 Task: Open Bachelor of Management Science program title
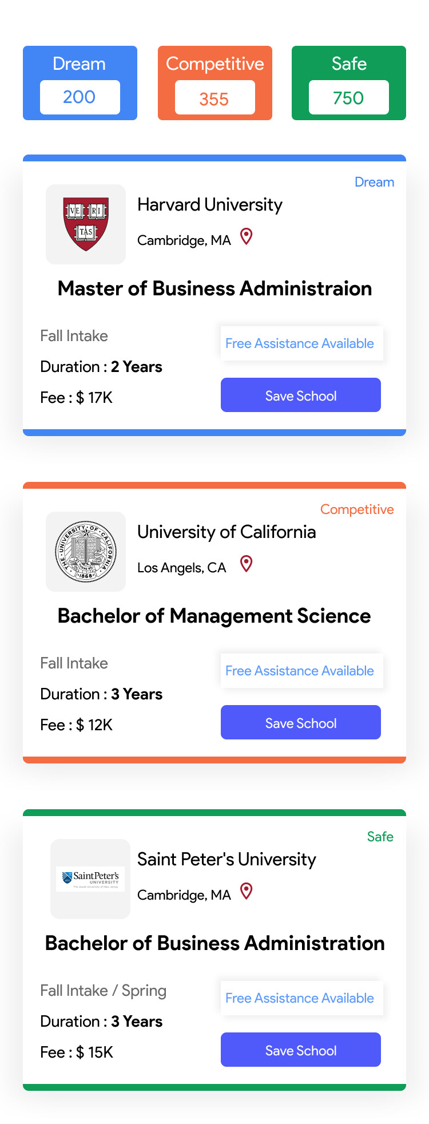[214, 616]
